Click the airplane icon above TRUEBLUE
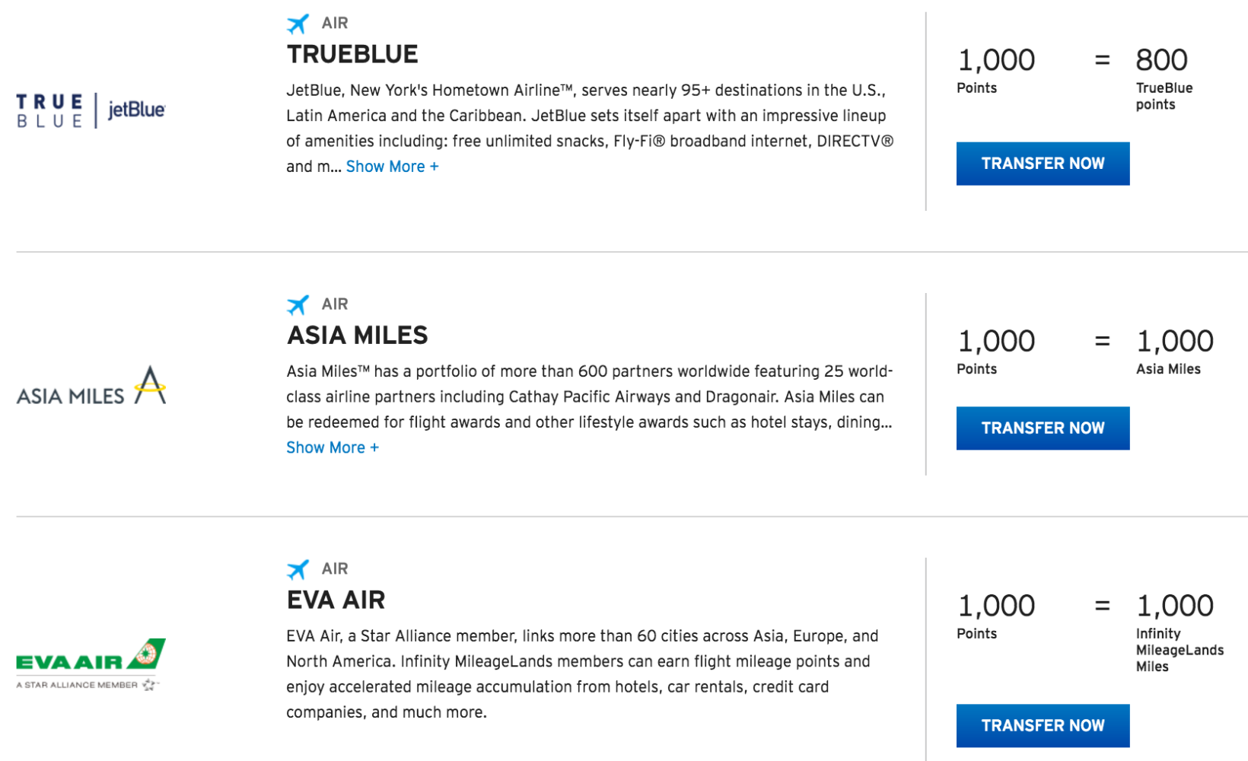 298,23
